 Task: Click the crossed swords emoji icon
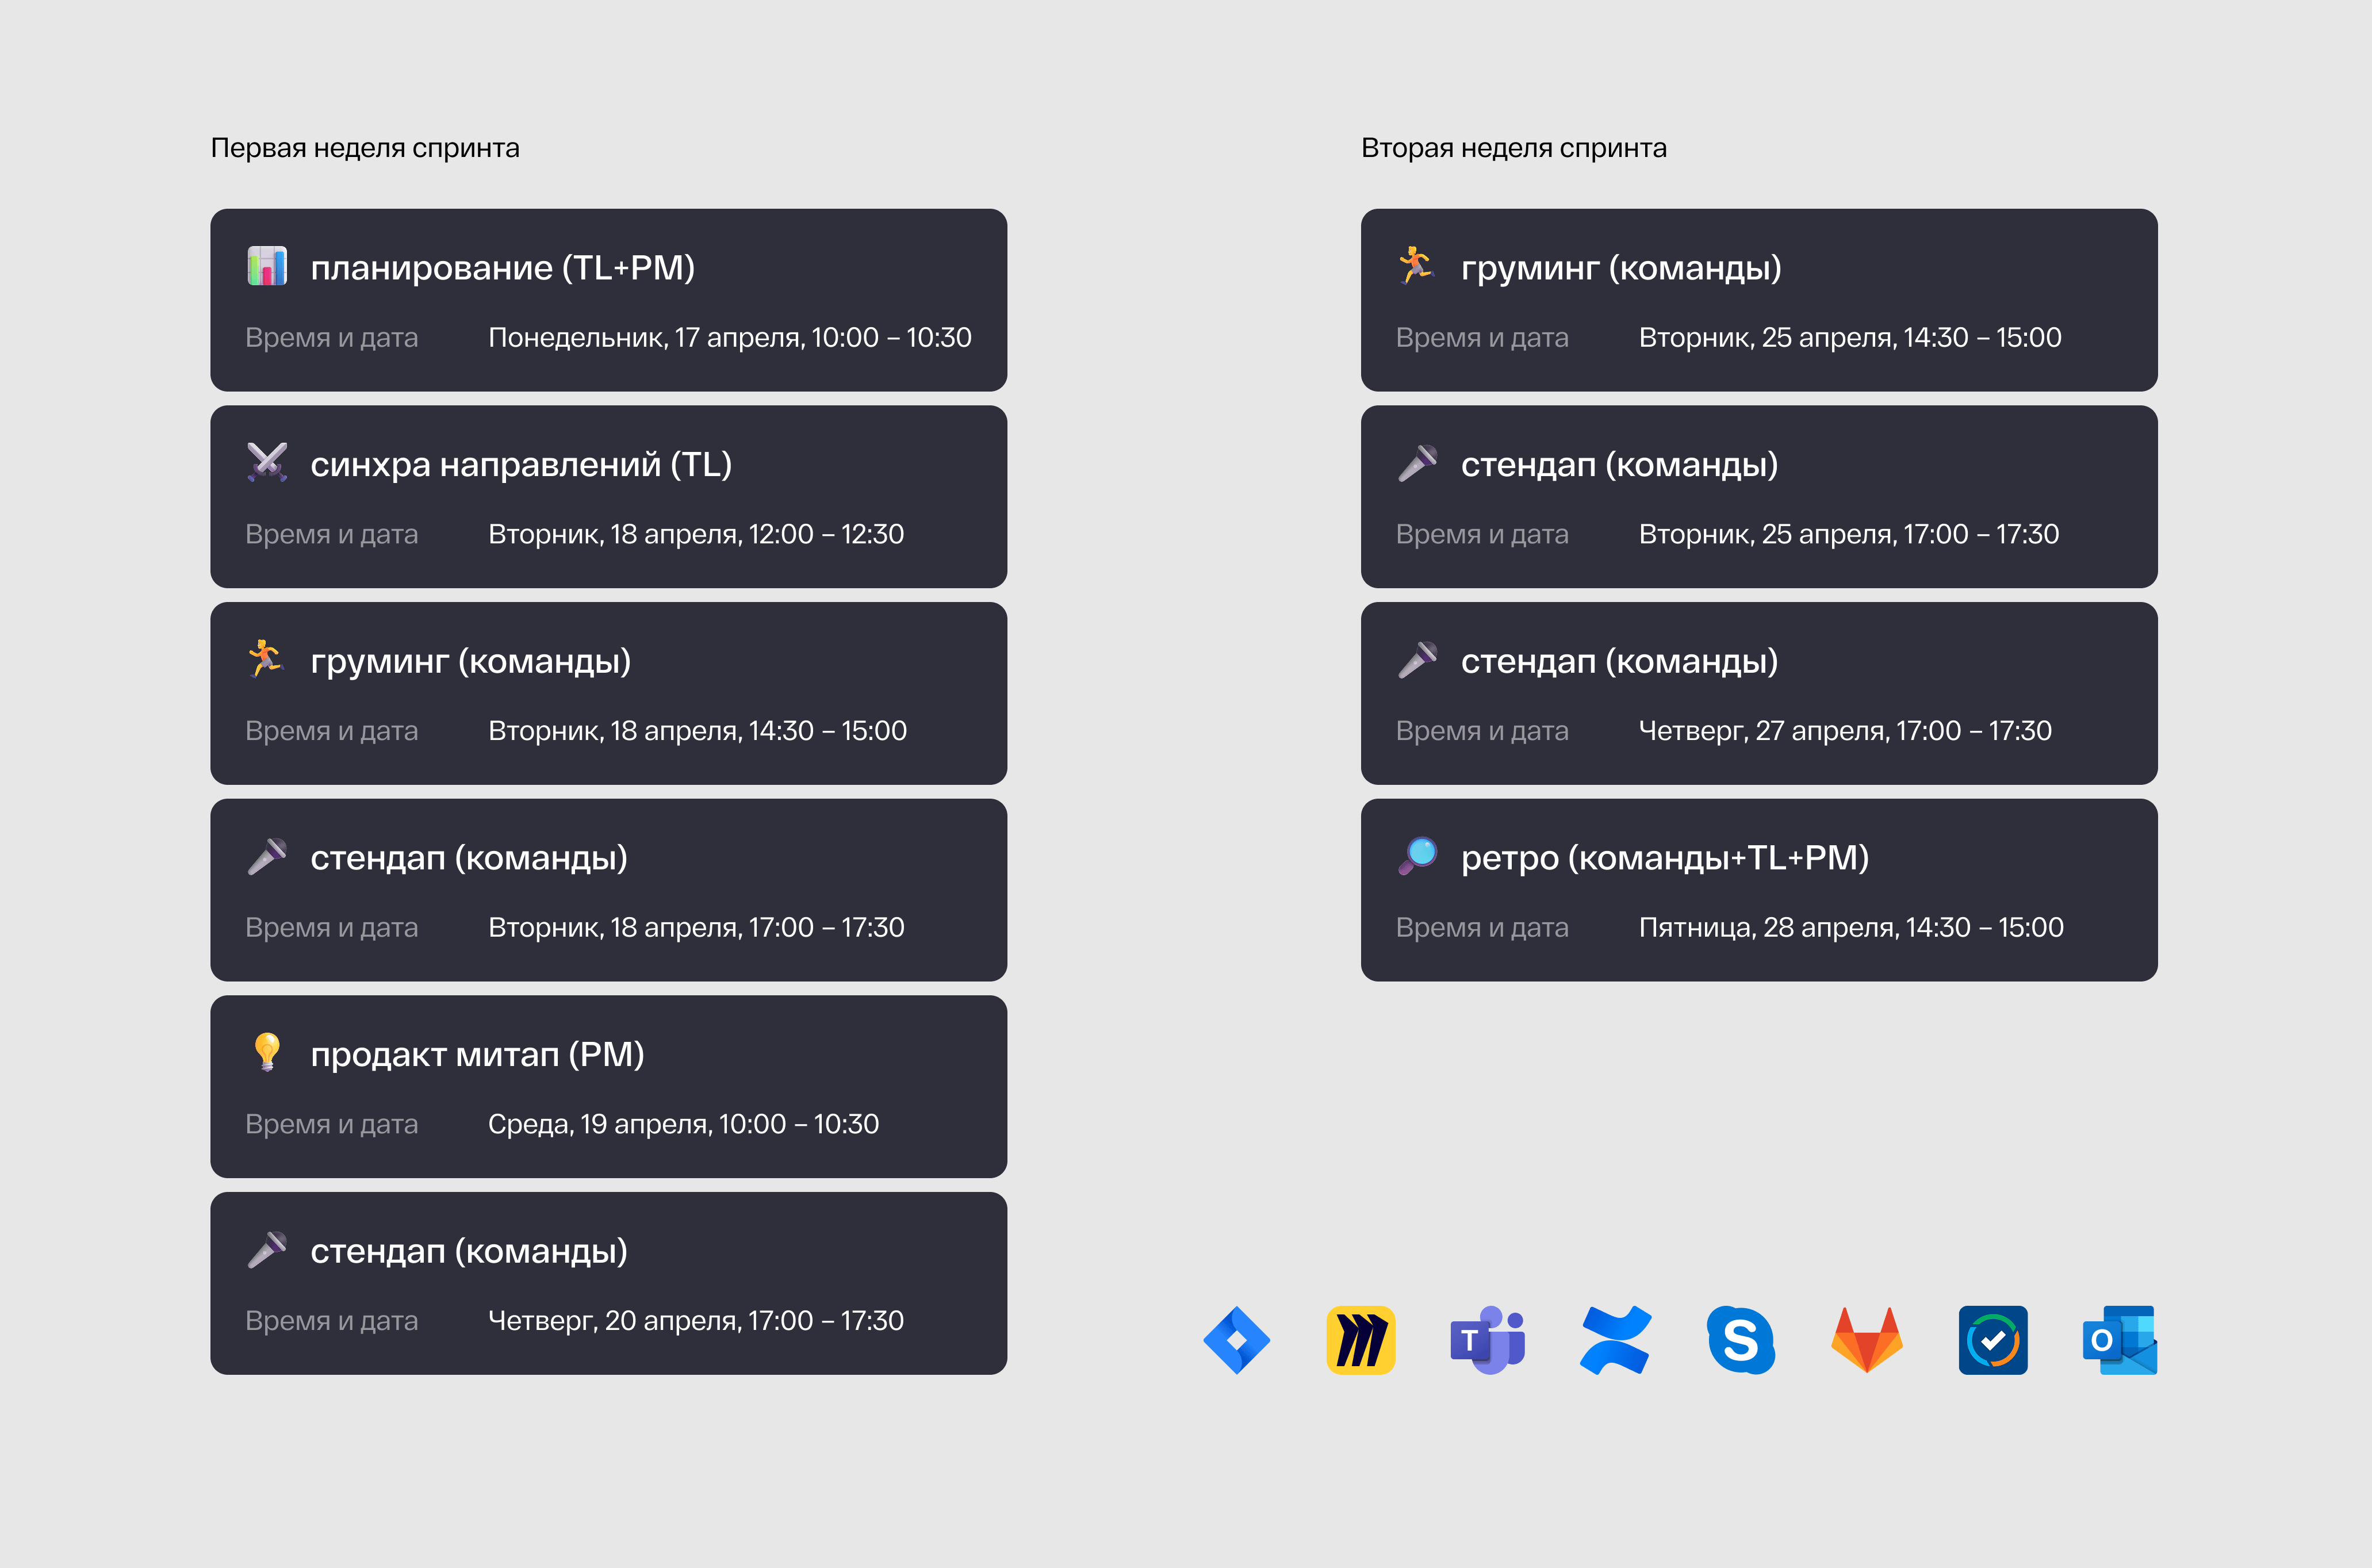point(267,462)
